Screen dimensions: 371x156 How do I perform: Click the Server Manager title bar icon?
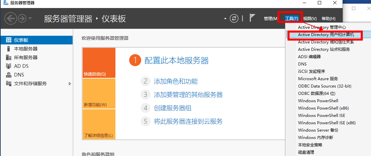point(5,3)
